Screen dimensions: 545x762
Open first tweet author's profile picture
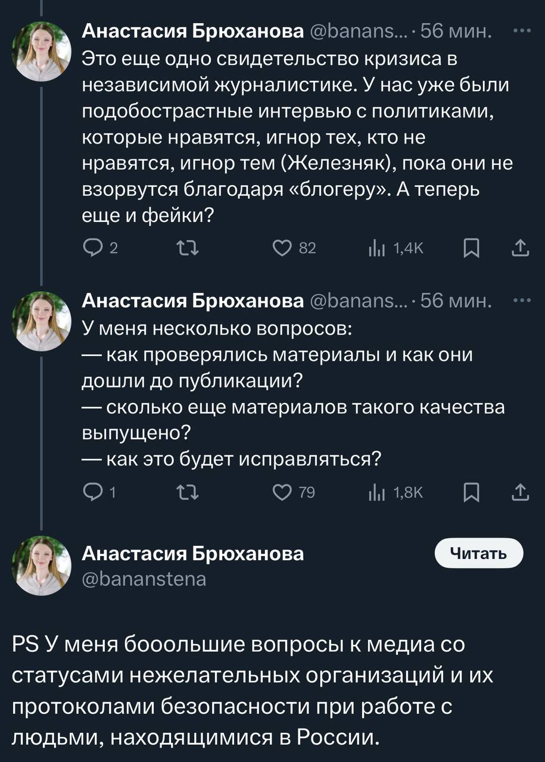pyautogui.click(x=42, y=51)
